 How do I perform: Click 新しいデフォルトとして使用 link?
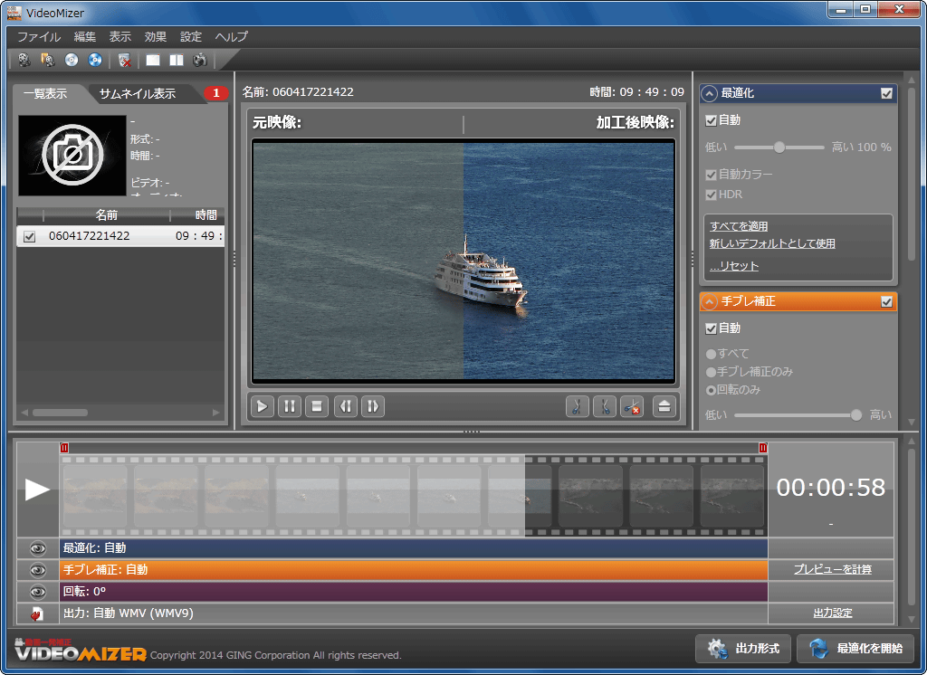click(x=772, y=243)
